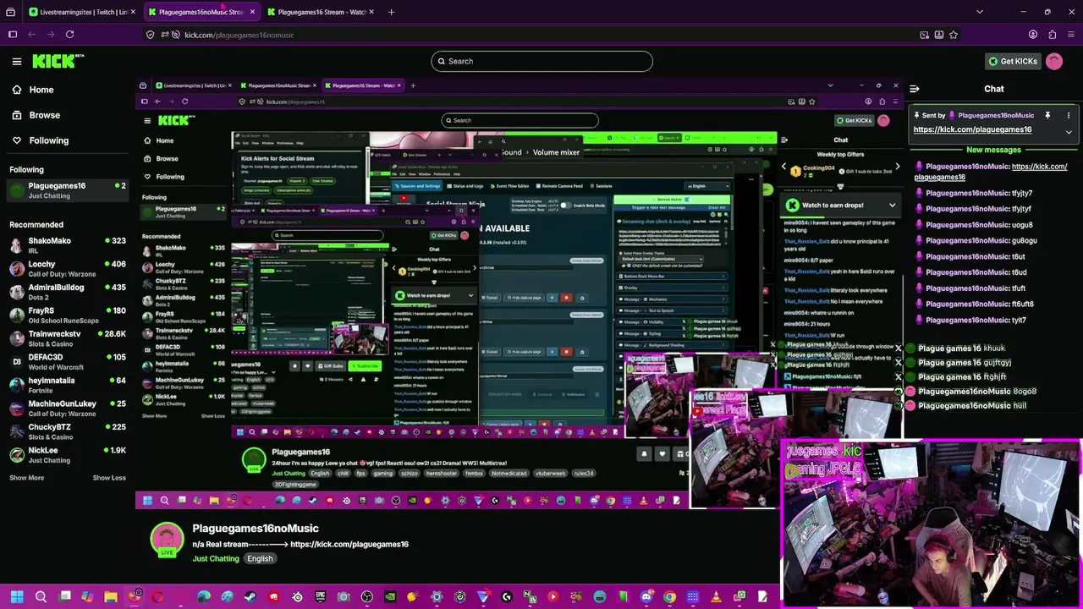
Task: Collapse recommended channels with Show Less
Action: 109,478
